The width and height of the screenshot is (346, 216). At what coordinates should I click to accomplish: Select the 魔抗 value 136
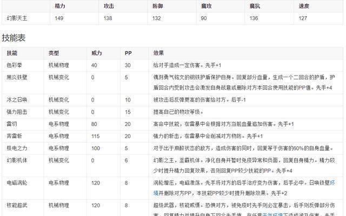[x=254, y=18]
